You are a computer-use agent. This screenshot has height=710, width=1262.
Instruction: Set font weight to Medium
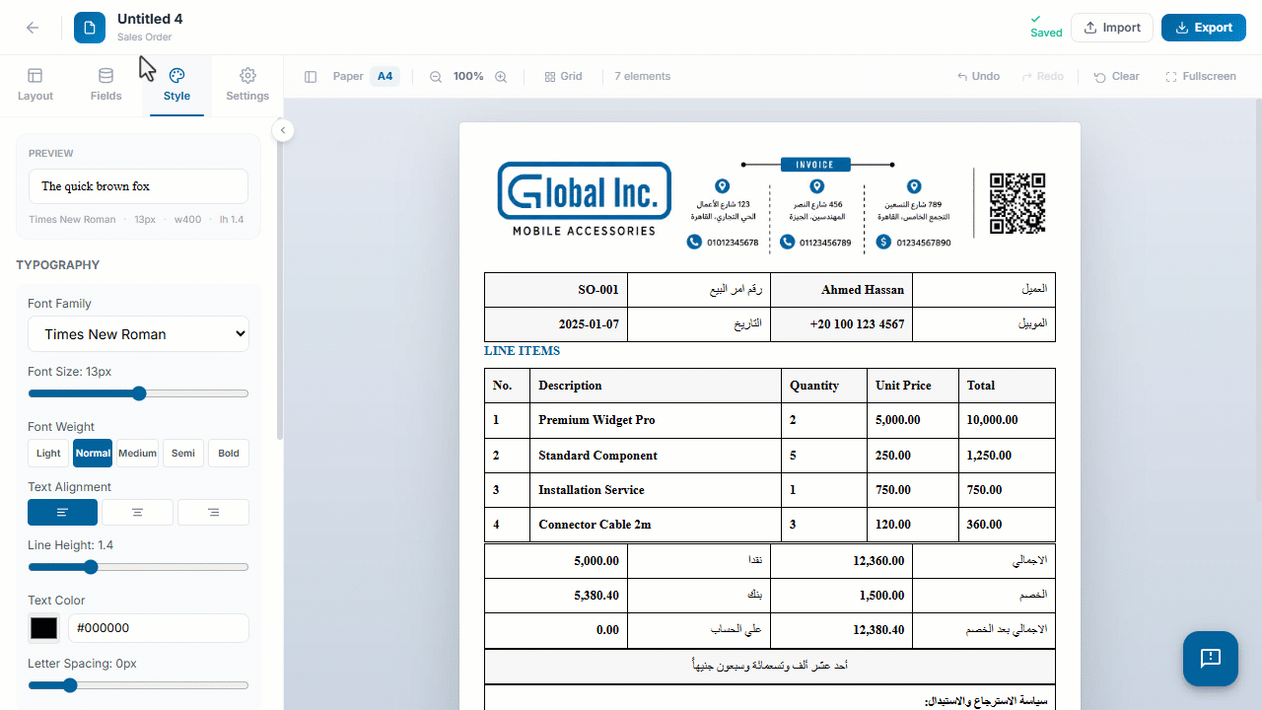[x=137, y=454]
